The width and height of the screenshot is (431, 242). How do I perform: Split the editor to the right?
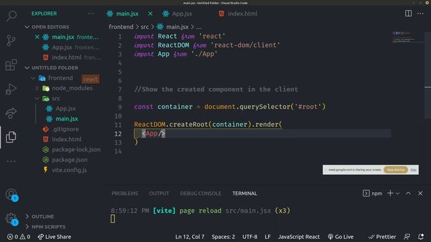409,13
